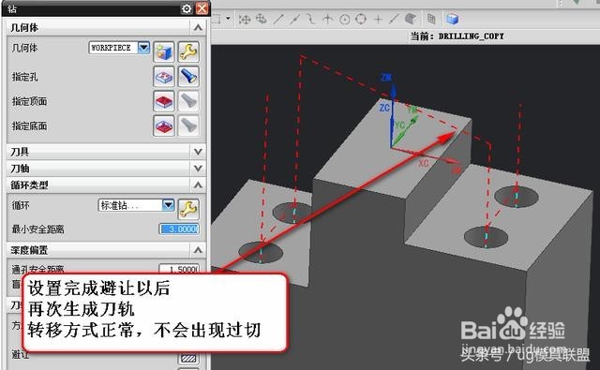Open the 标准钻 cycle dropdown
This screenshot has width=600, height=370.
coord(169,205)
